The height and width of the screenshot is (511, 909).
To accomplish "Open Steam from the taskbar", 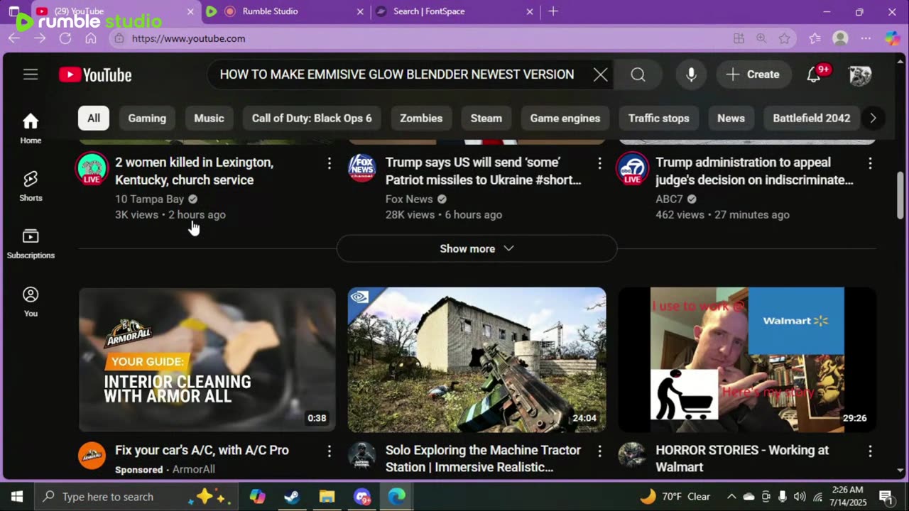I will coord(292,497).
